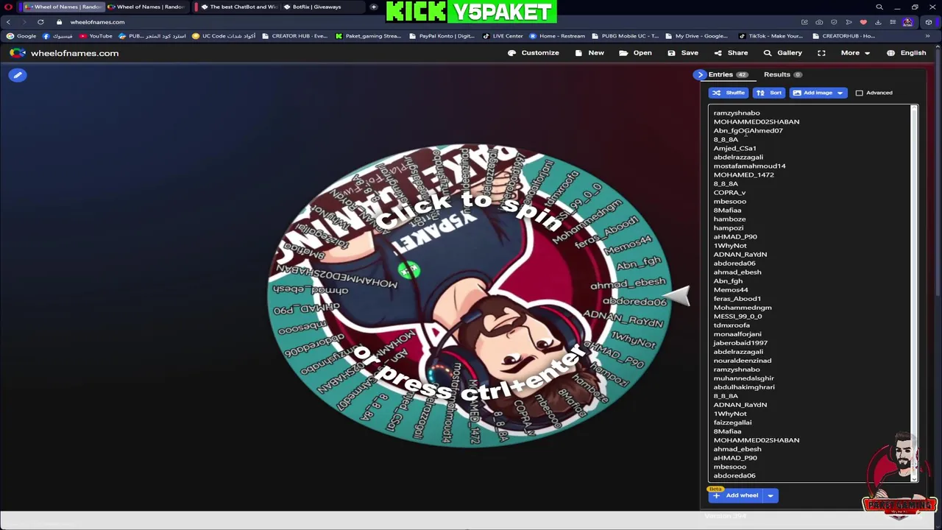Enable the Advanced checkbox
Screen dimensions: 942x530
[x=859, y=93]
